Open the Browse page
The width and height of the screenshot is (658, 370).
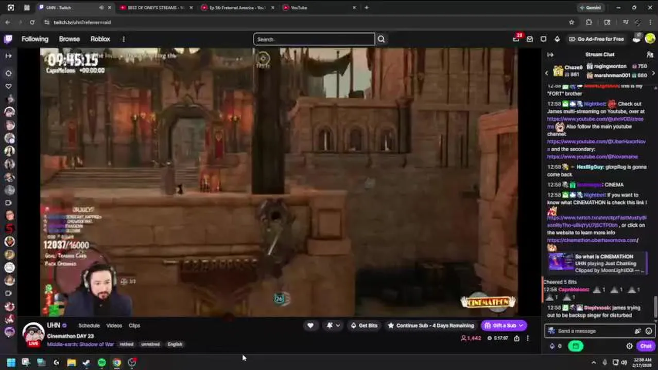click(69, 39)
